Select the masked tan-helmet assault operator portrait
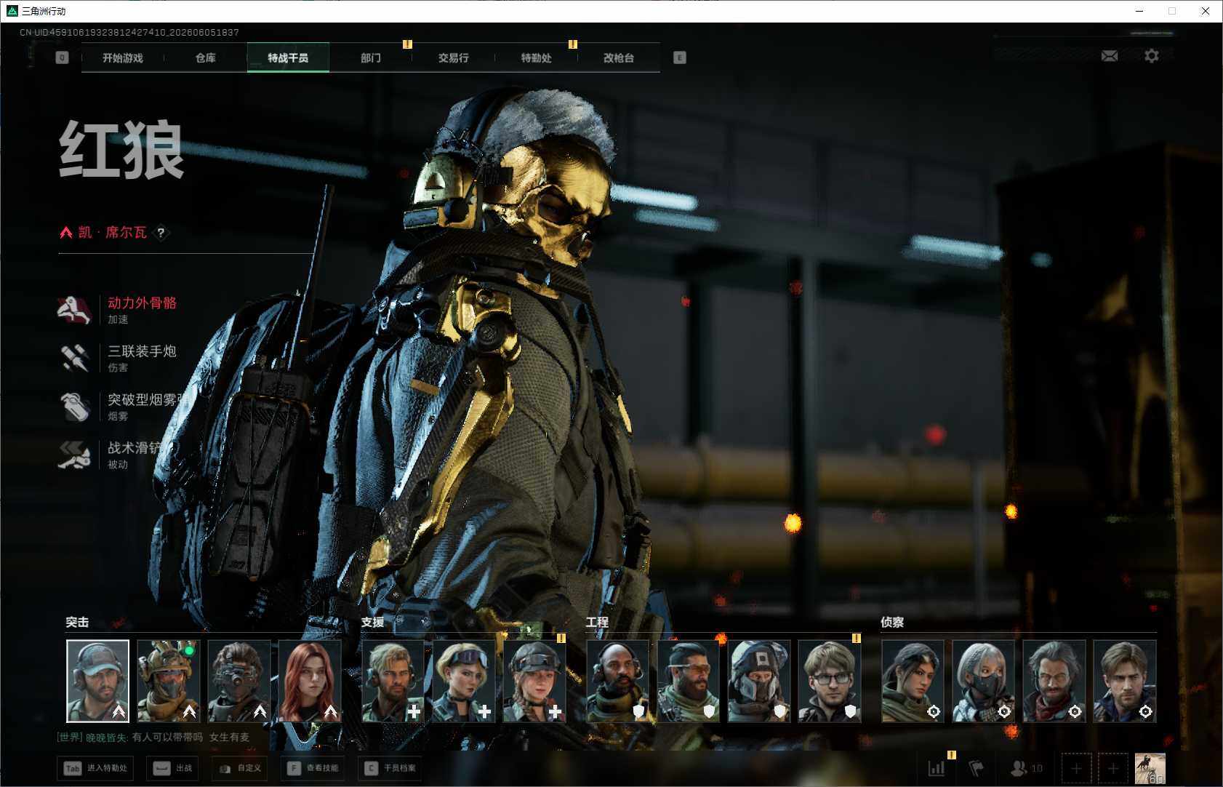Viewport: 1223px width, 787px height. 169,681
